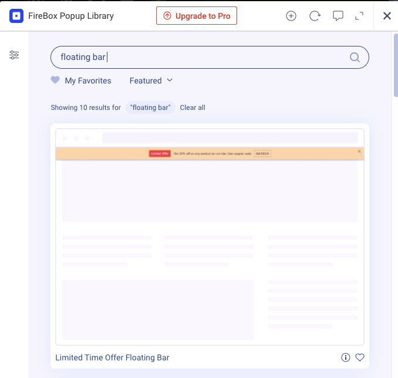Click Upgrade to Pro button

[x=197, y=16]
